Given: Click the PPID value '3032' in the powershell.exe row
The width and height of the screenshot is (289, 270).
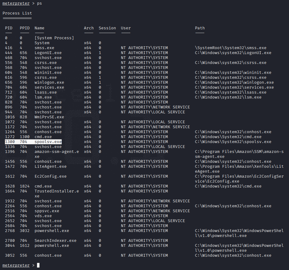Looking at the screenshot, I should [x=25, y=231].
